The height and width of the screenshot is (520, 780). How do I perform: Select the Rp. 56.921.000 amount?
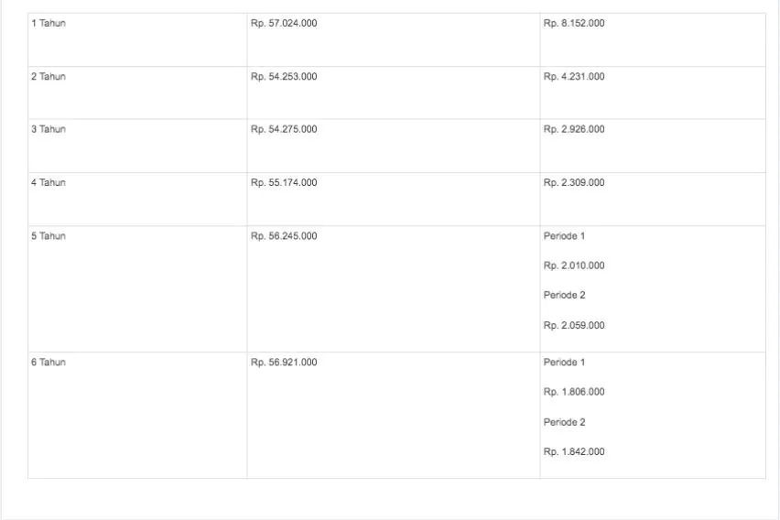tap(284, 363)
